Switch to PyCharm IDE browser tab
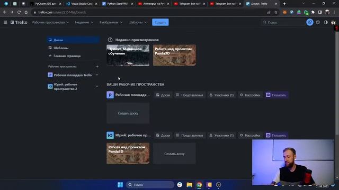 coord(46,4)
